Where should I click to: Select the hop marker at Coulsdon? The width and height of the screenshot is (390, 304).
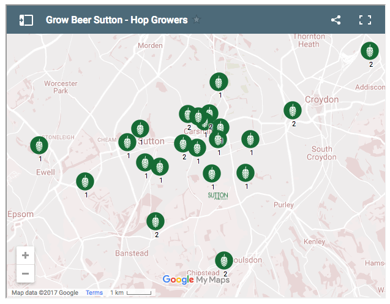click(x=224, y=260)
